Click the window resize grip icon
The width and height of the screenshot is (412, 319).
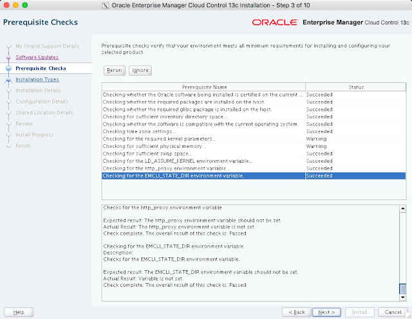click(409, 316)
